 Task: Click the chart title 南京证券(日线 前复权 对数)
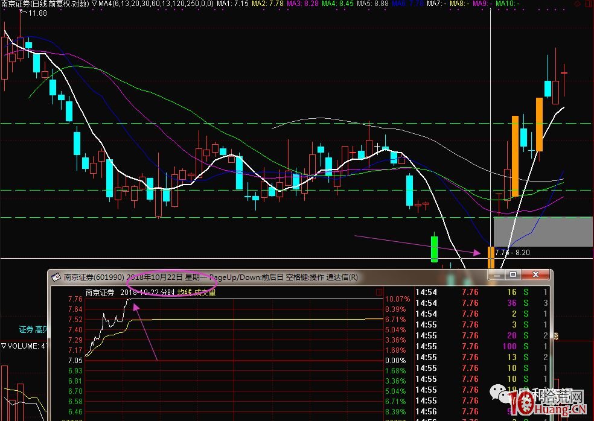(45, 4)
